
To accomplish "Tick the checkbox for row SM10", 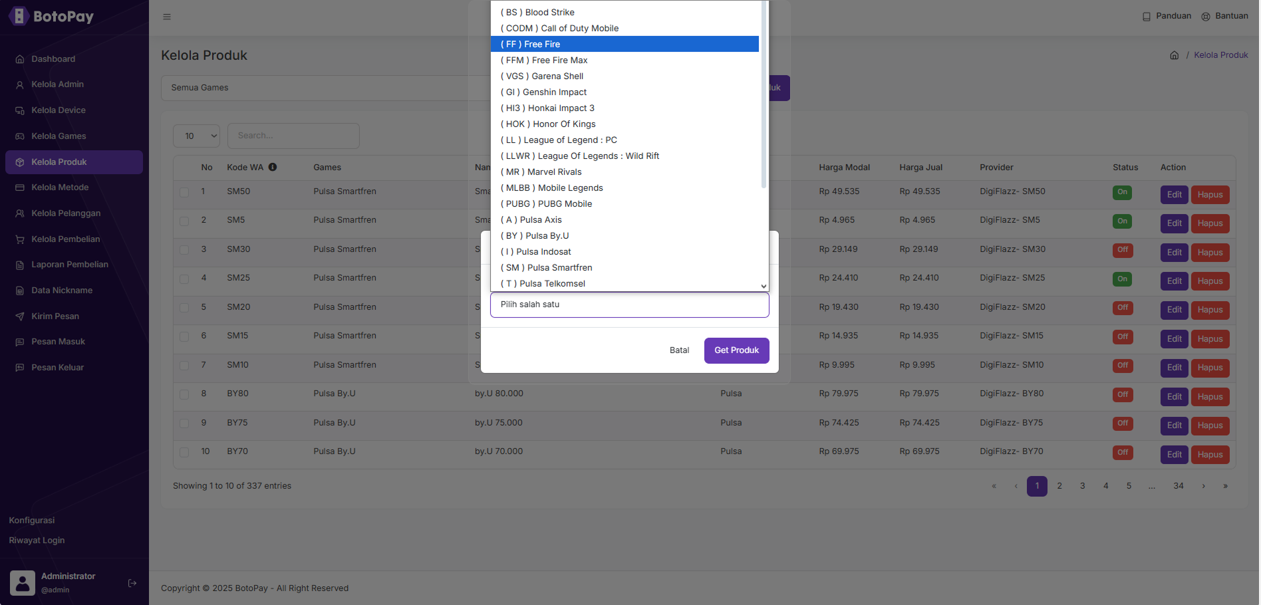I will pos(184,366).
